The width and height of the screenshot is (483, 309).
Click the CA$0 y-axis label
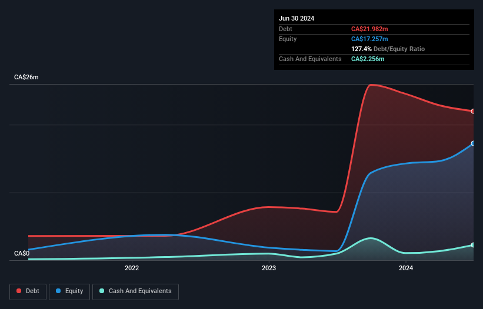click(22, 253)
